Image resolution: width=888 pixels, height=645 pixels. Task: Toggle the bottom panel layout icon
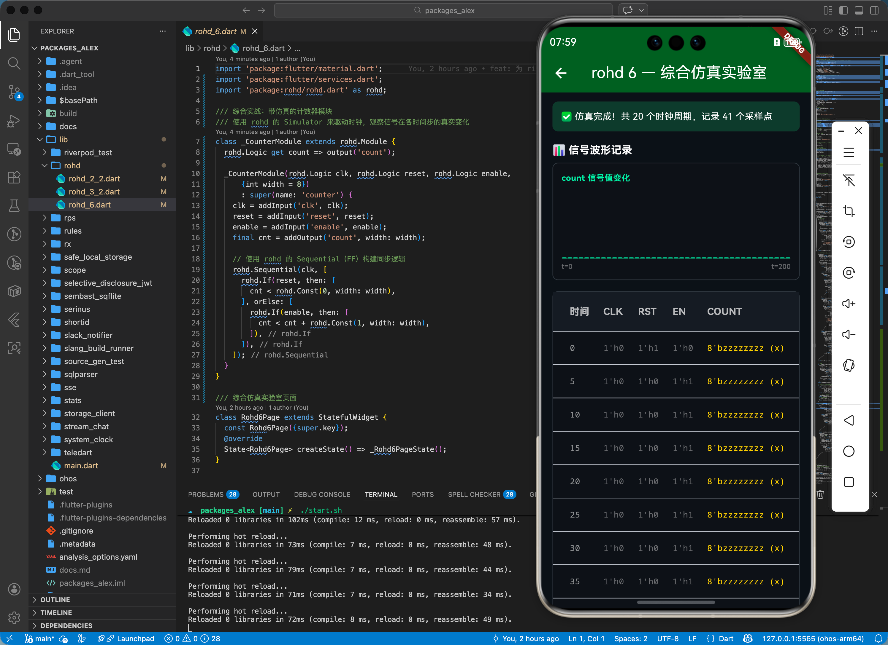point(859,11)
